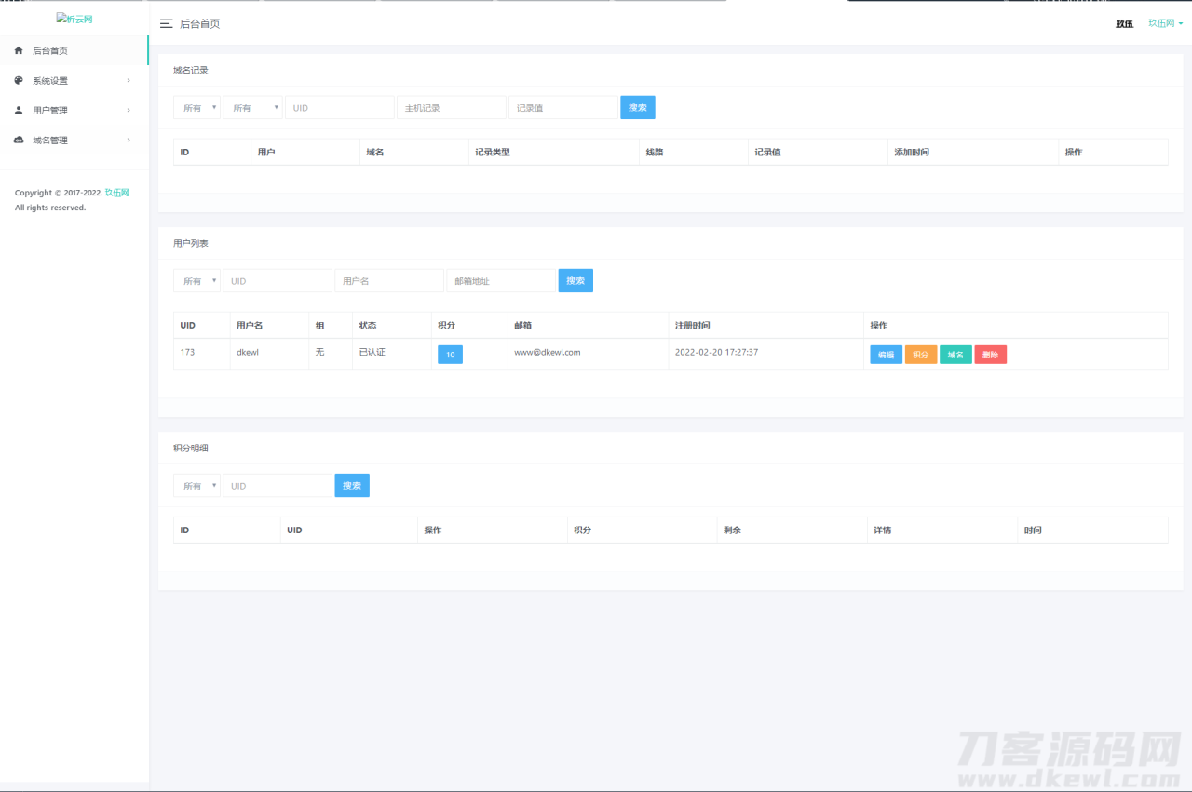
Task: Click the 玖伍网 link in copyright footer
Action: pyautogui.click(x=116, y=193)
